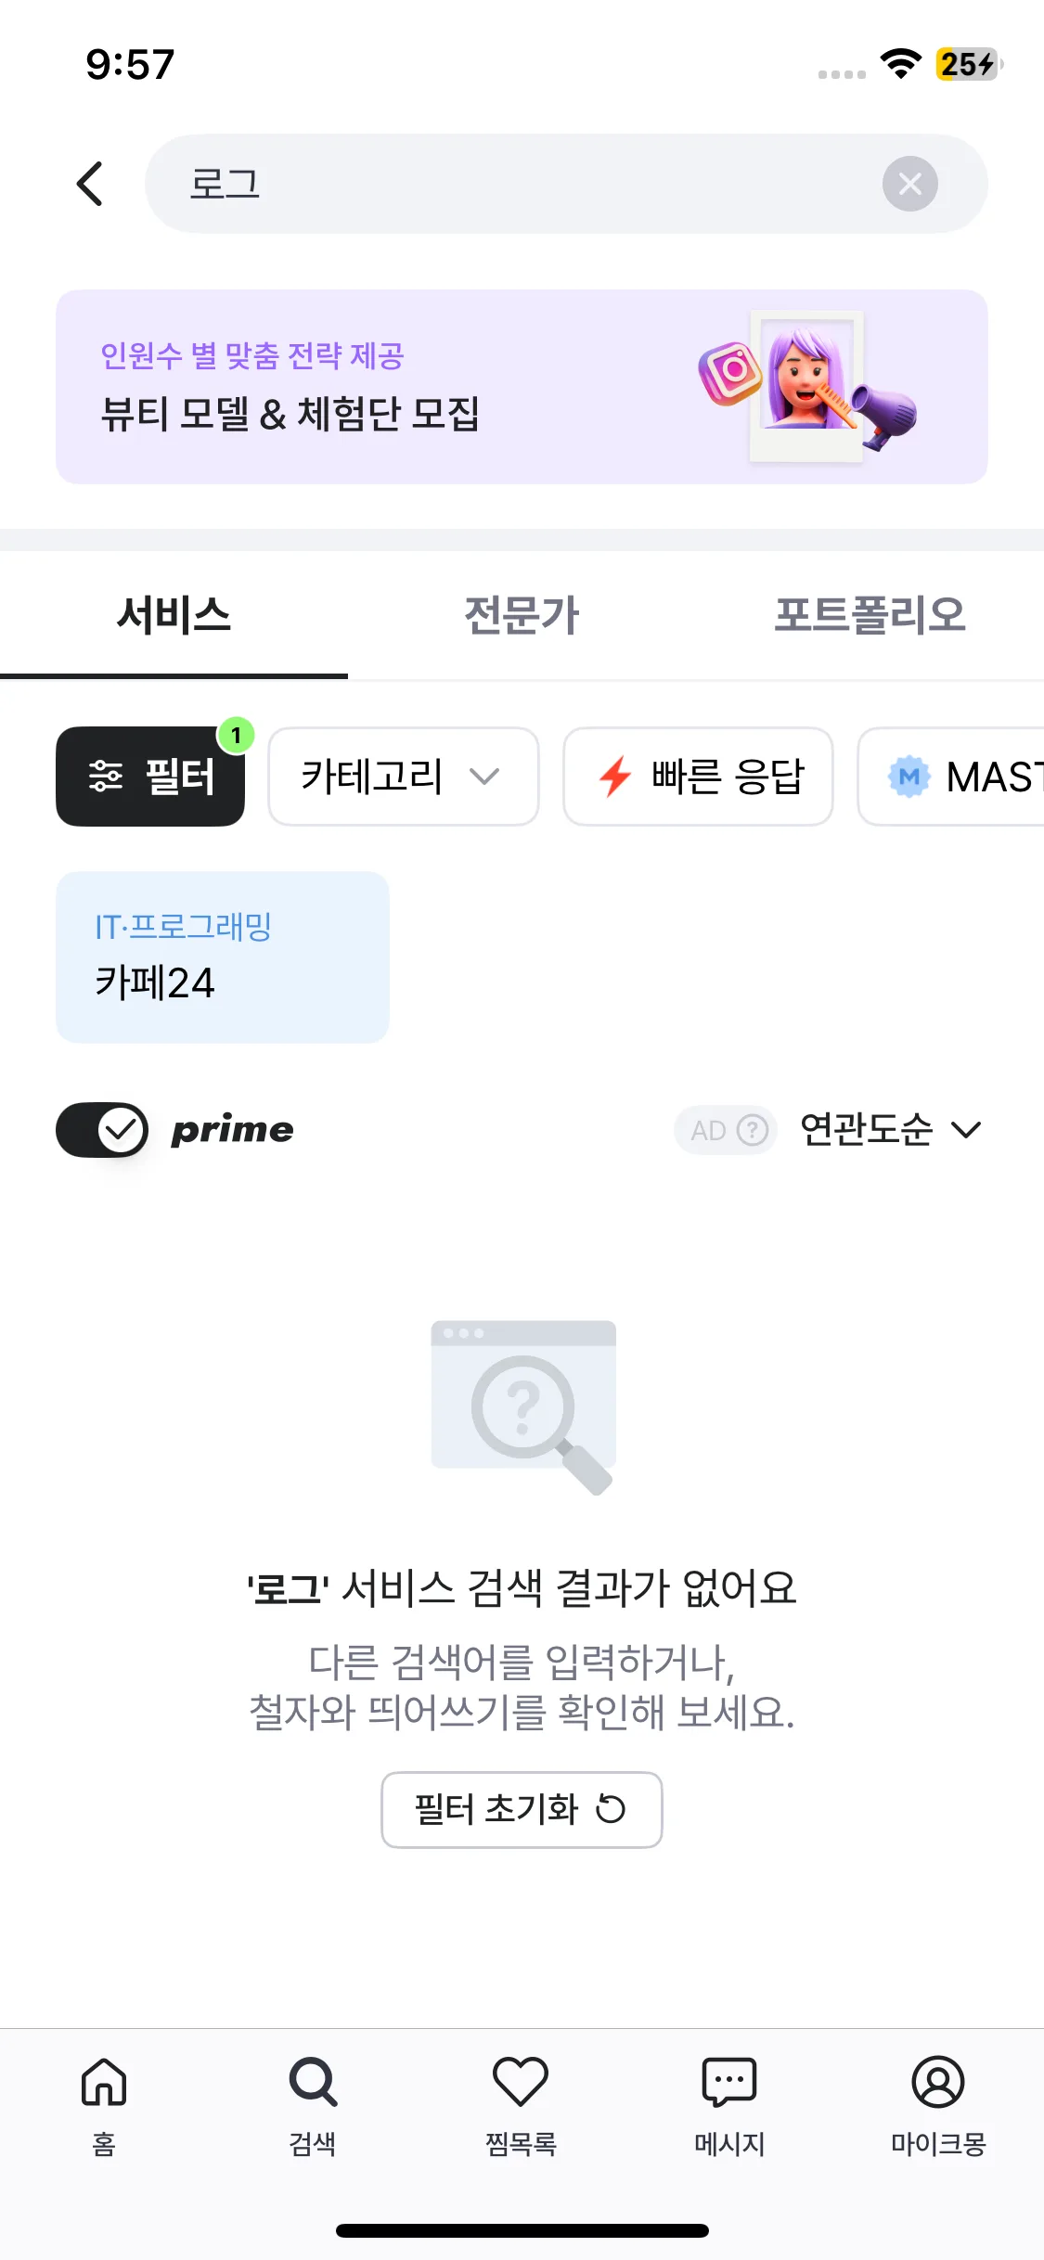
Task: Open the 필터 filter panel button
Action: click(x=150, y=777)
